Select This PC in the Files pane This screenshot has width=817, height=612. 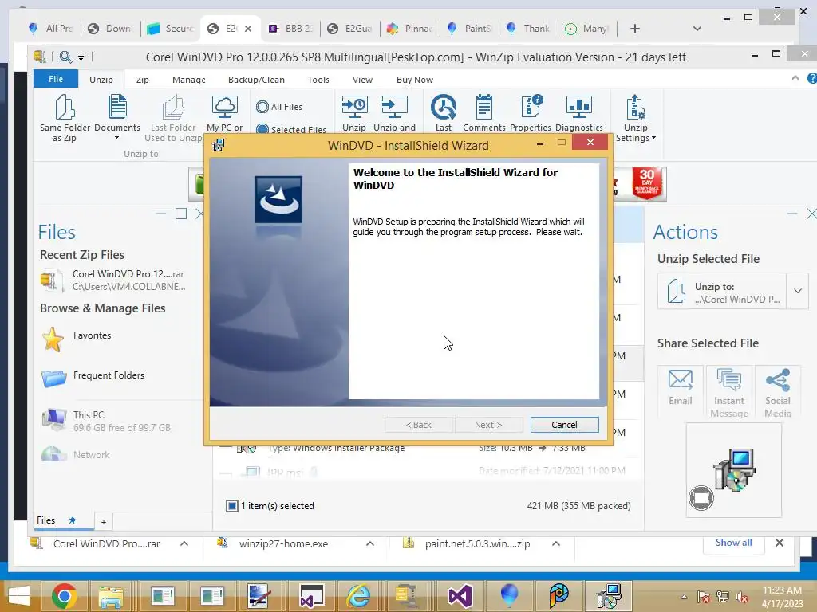click(106, 421)
